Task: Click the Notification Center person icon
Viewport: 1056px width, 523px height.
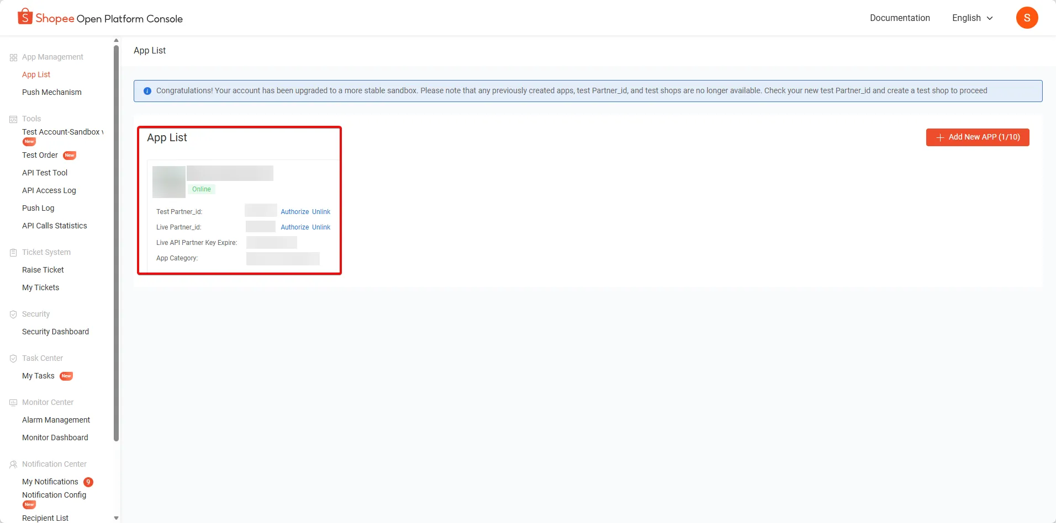Action: tap(13, 465)
